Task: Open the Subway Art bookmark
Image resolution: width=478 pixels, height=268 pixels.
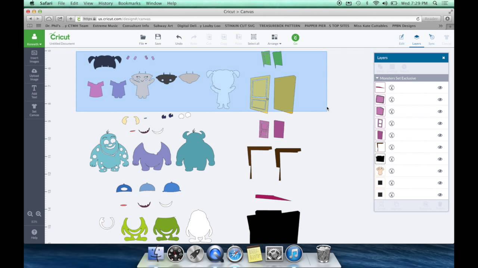Action: tap(163, 26)
